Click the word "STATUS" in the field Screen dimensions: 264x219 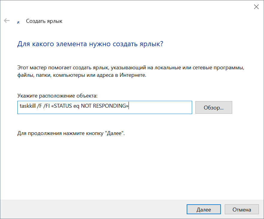(64, 106)
